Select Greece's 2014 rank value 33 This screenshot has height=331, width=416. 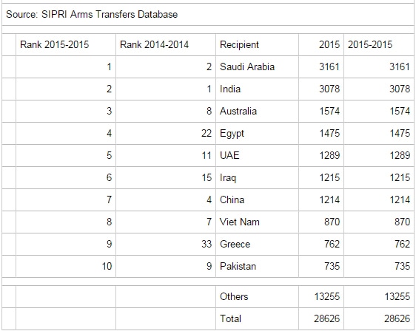tap(207, 244)
